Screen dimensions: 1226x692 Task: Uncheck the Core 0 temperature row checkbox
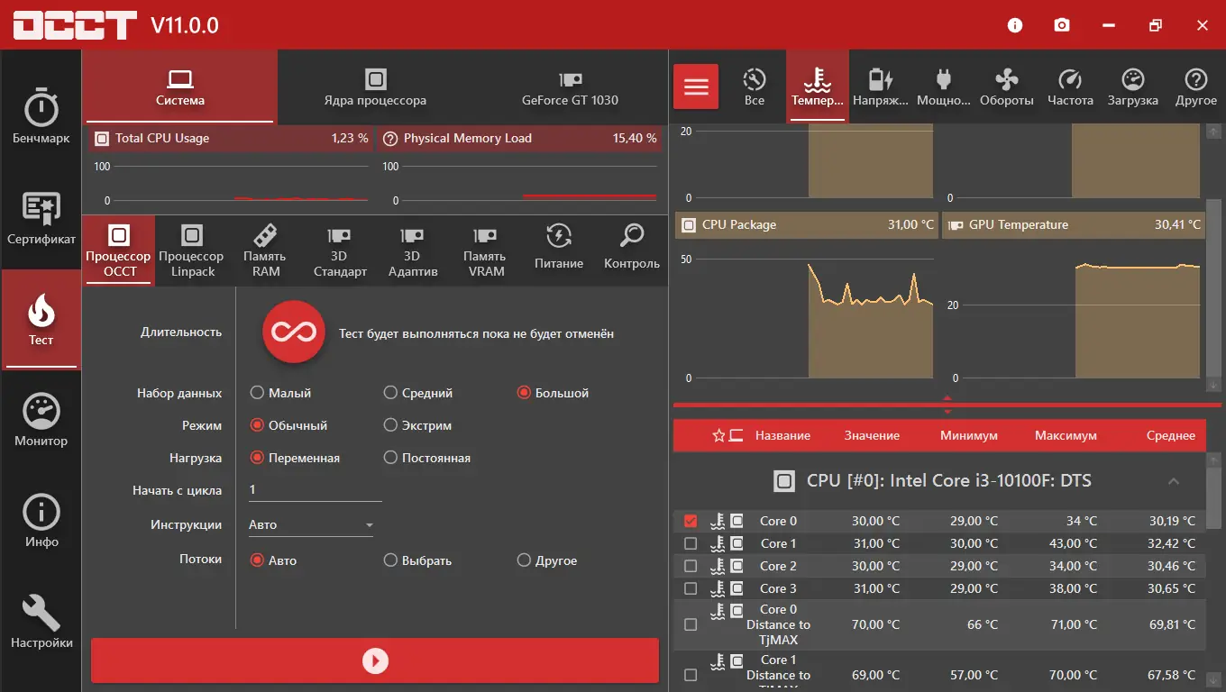691,521
